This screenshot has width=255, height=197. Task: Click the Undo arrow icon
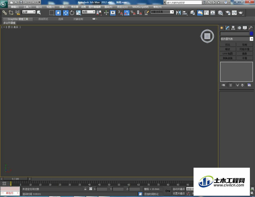(x=26, y=2)
